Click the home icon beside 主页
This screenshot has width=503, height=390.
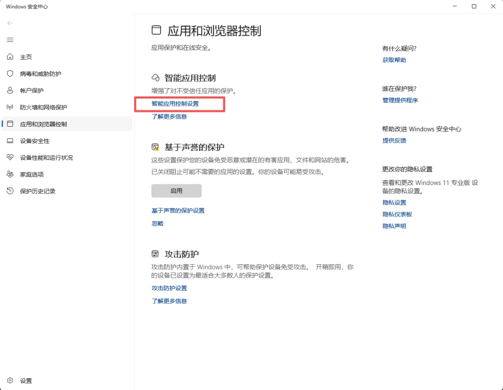(10, 57)
